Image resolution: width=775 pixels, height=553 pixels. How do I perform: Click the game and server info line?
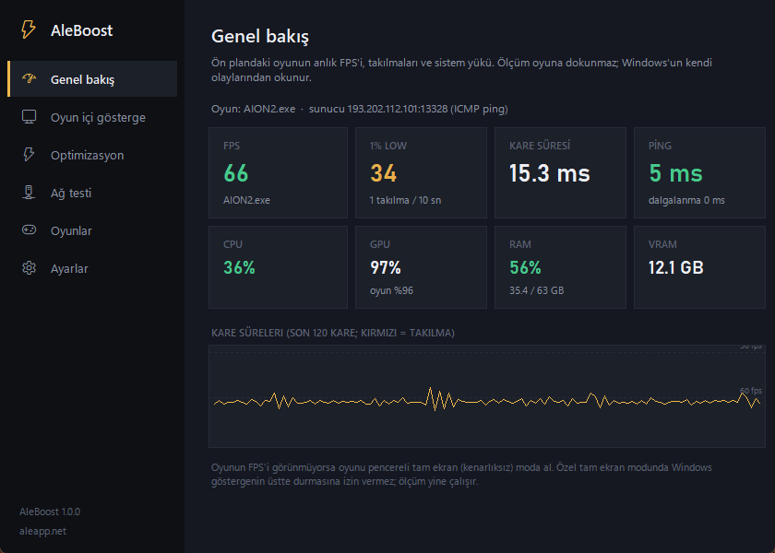359,109
